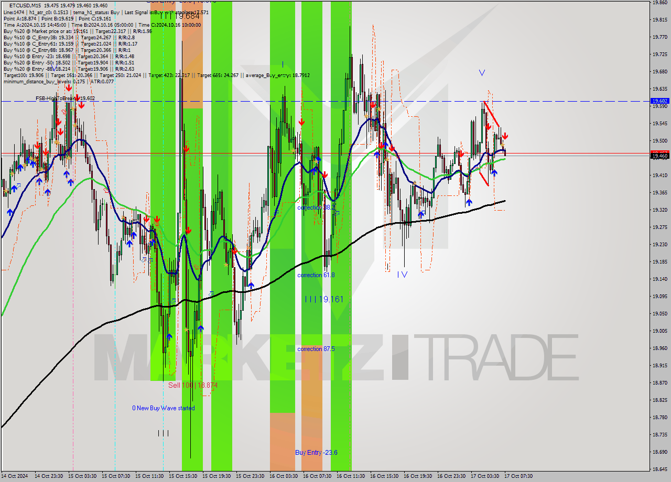Click the '14 Oct 23:30' time axis label
The width and height of the screenshot is (671, 482).
click(x=49, y=476)
